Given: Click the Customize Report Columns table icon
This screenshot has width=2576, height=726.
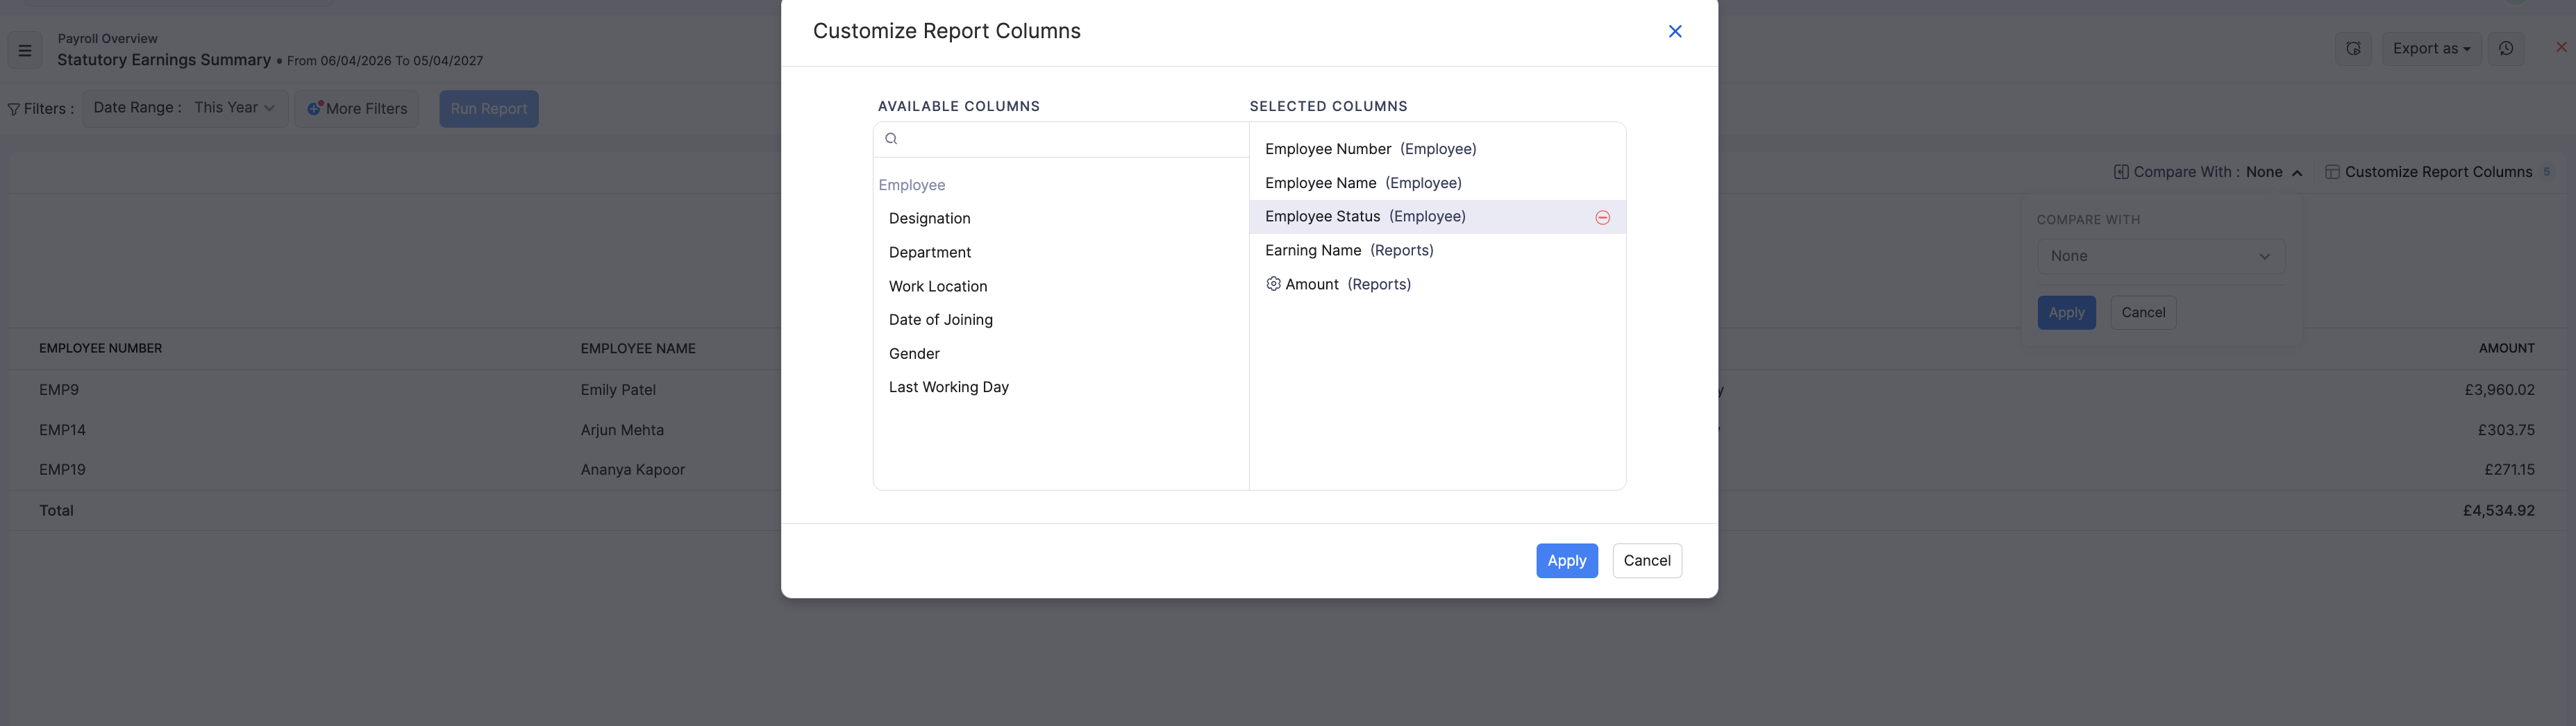Looking at the screenshot, I should [2332, 172].
